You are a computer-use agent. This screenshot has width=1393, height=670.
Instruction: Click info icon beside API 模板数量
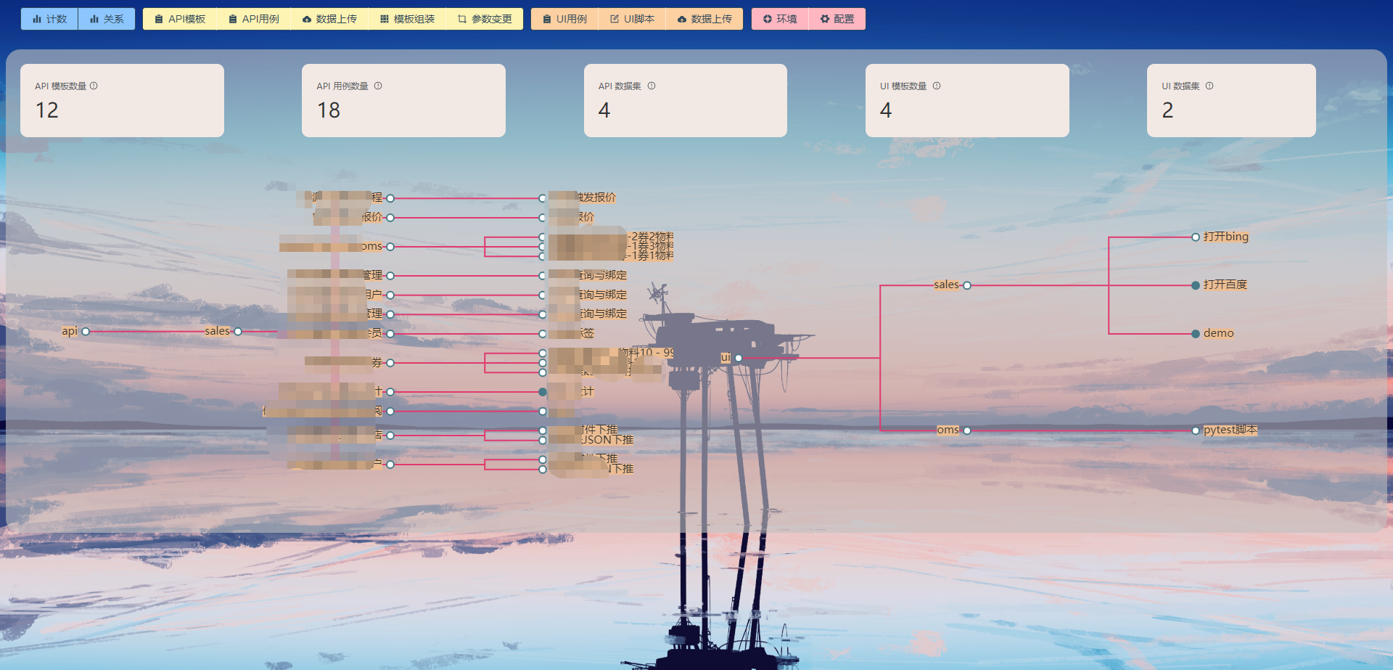(94, 86)
